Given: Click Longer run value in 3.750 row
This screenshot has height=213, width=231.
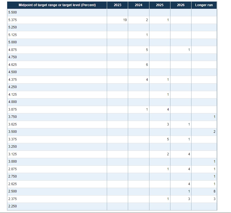Looking at the screenshot, I should click(x=214, y=117).
